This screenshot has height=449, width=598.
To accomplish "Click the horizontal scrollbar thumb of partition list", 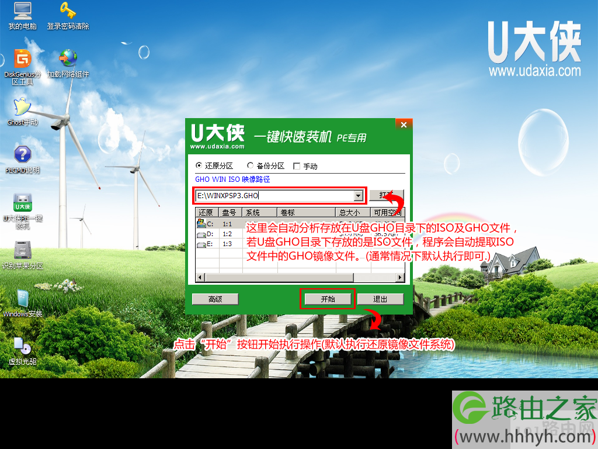I will point(279,278).
